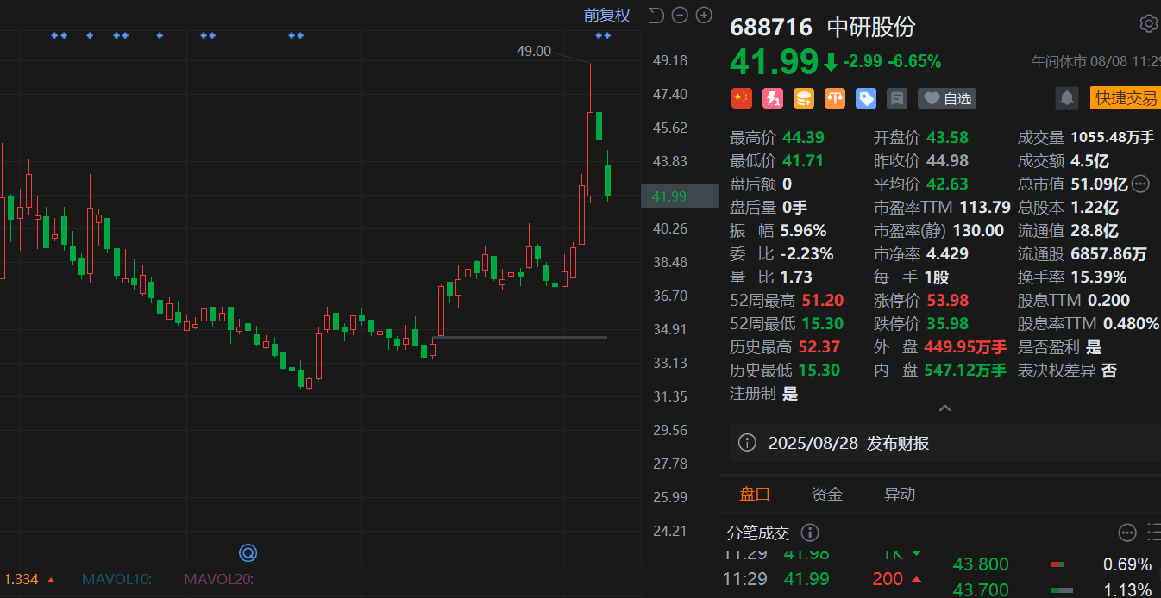Click the China flag market icon
Screen dimensions: 1161x598
point(741,98)
